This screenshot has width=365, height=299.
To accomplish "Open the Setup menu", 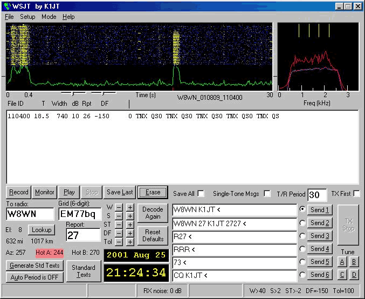I will coord(27,17).
